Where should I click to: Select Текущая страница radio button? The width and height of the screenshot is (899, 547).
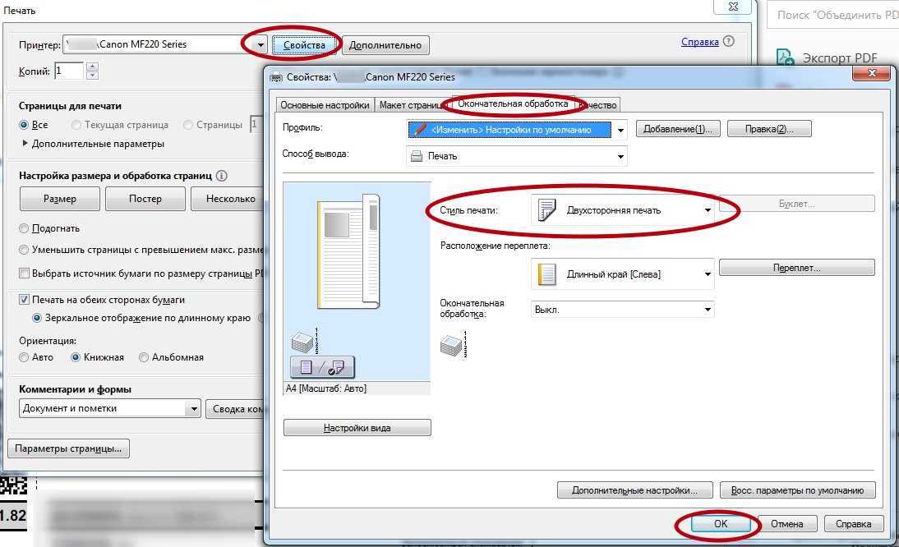(x=76, y=125)
